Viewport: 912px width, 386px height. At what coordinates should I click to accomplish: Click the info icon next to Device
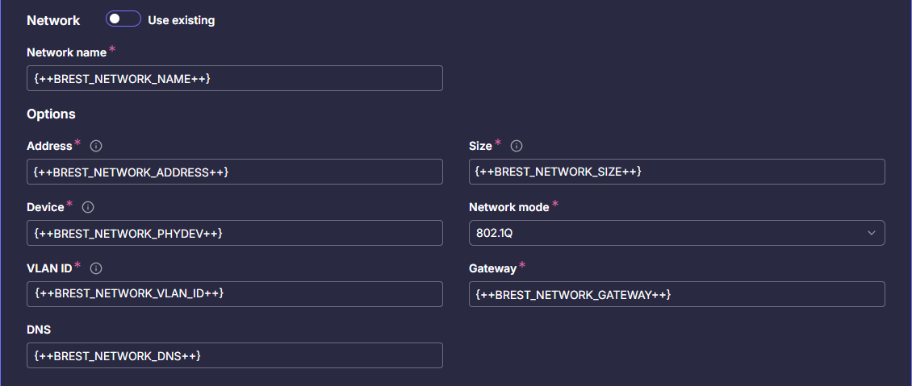point(89,207)
